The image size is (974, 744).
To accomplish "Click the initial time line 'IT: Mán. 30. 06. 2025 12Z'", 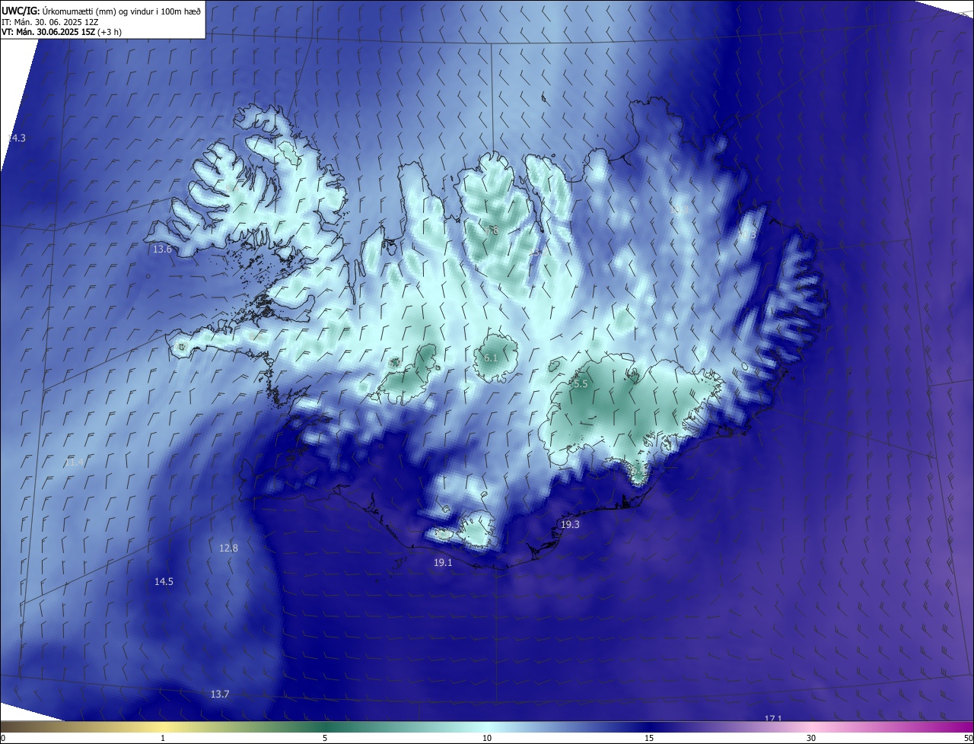I will click(50, 22).
